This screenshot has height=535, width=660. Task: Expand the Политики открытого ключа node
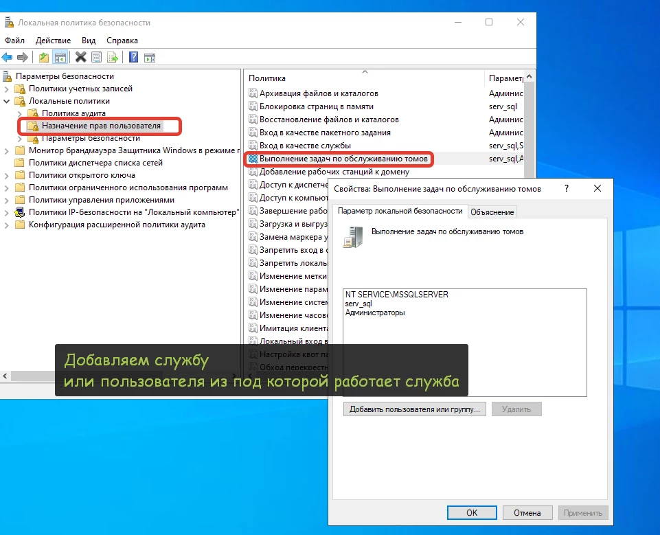coord(7,175)
